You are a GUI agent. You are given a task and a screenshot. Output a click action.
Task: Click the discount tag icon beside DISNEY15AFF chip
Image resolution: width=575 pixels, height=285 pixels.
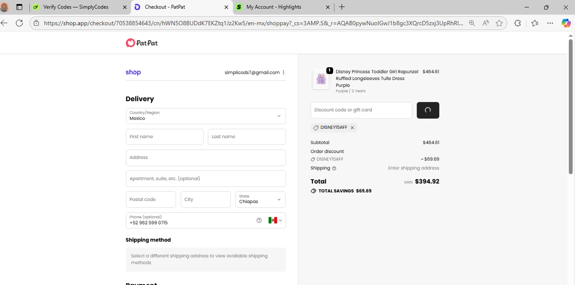click(316, 128)
